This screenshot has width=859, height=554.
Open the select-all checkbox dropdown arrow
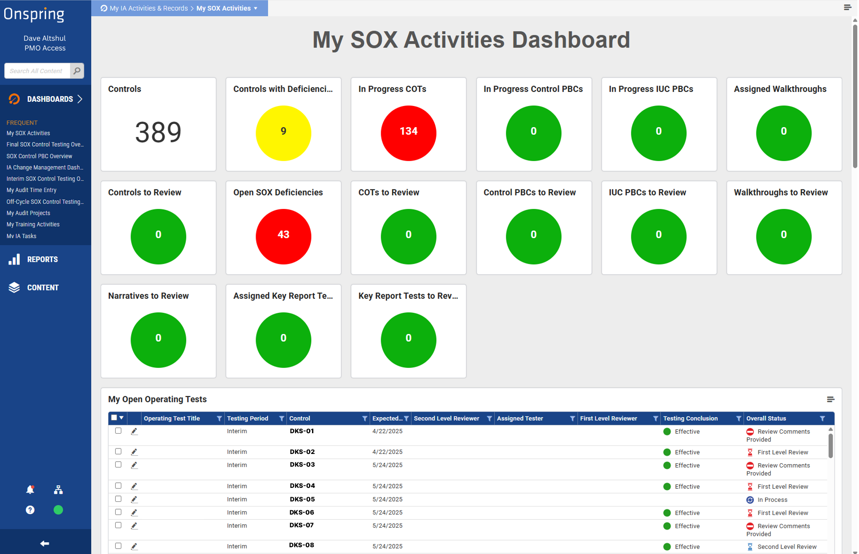[122, 418]
